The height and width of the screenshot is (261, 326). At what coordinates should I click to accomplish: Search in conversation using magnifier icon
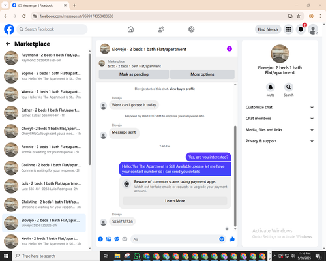tap(289, 87)
